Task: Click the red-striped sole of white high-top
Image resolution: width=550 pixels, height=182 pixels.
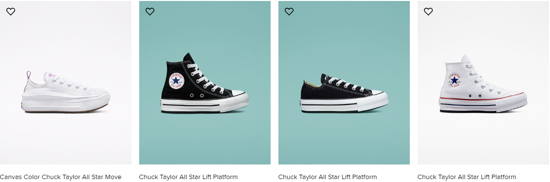Action: (x=483, y=104)
